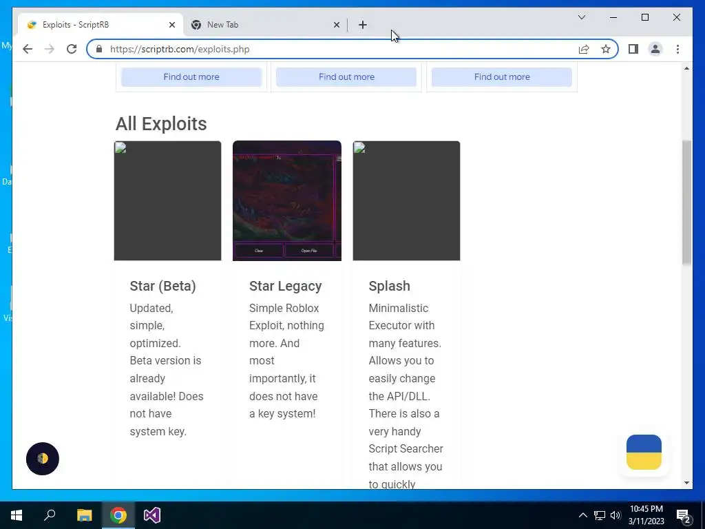Screen dimensions: 705x529
Task: Open the notification center icon
Action: 684,515
